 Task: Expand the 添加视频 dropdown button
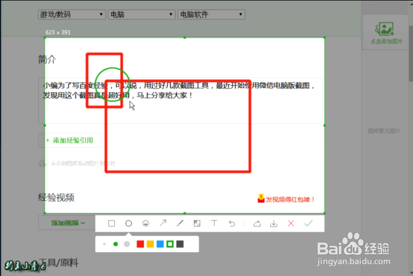coord(67,223)
